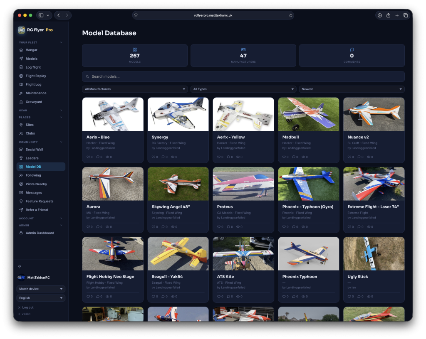Screen dimensions: 426x339
Task: Focus the Search models field
Action: point(243,76)
